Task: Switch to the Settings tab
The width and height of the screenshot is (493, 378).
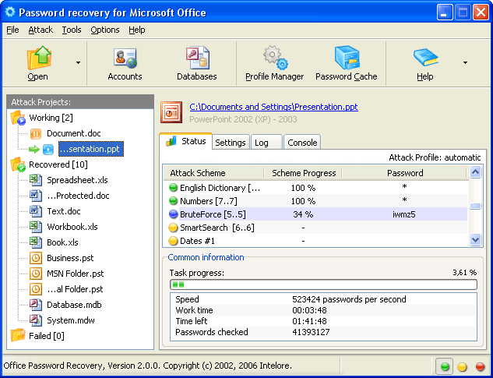Action: click(231, 143)
